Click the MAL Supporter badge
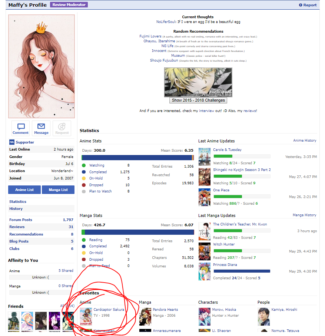The width and height of the screenshot is (325, 336). point(12,142)
